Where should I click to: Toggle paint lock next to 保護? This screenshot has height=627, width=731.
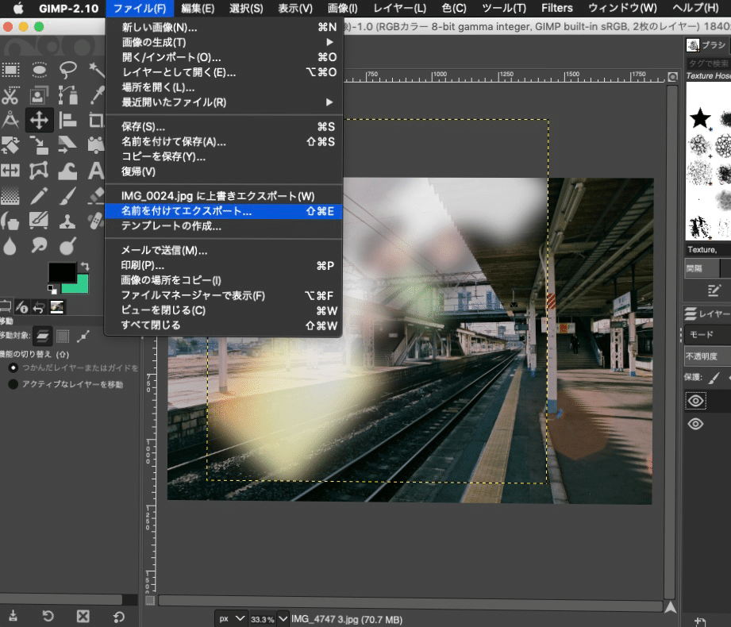[x=714, y=378]
